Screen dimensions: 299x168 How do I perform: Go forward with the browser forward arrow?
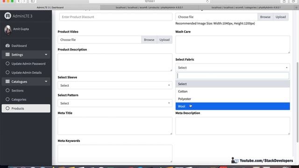(x=24, y=1)
